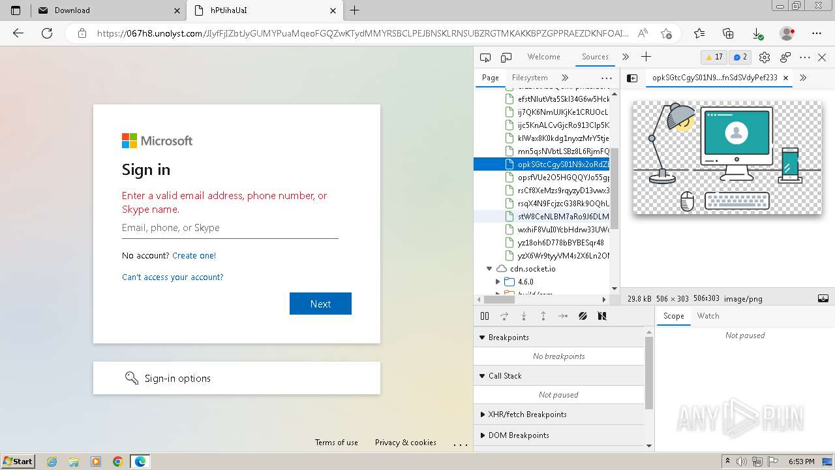Viewport: 835px width, 470px height.
Task: Open the Create one! link
Action: (194, 256)
